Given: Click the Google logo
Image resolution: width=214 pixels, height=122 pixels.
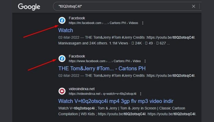Looking at the screenshot, I should pos(29,7).
